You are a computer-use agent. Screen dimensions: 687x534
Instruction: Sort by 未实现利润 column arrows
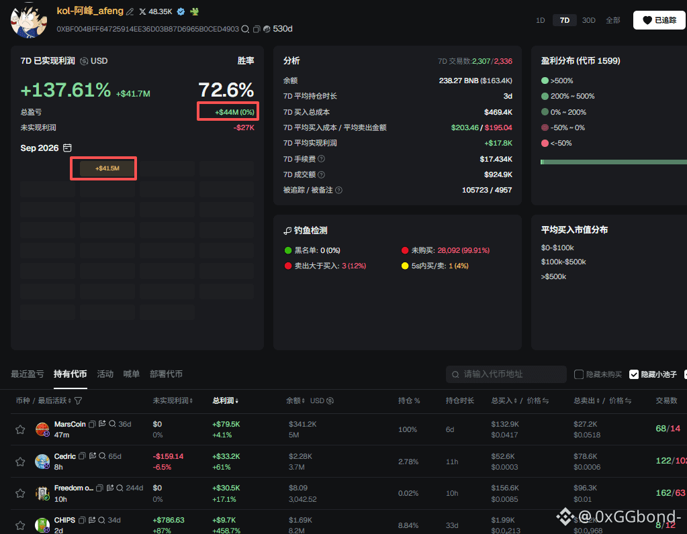[x=191, y=401]
